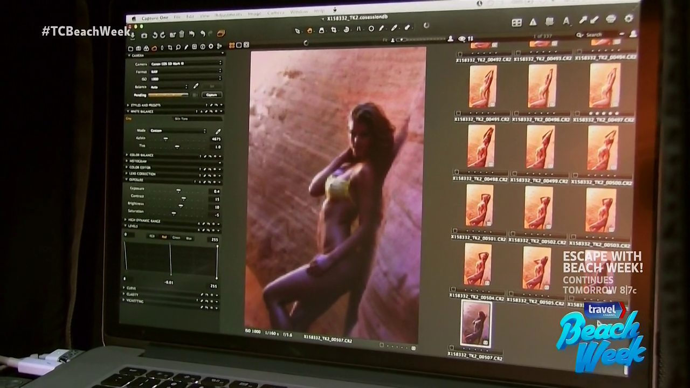The height and width of the screenshot is (388, 690).
Task: Click the sort arrows icon above the browser
Action: click(470, 39)
